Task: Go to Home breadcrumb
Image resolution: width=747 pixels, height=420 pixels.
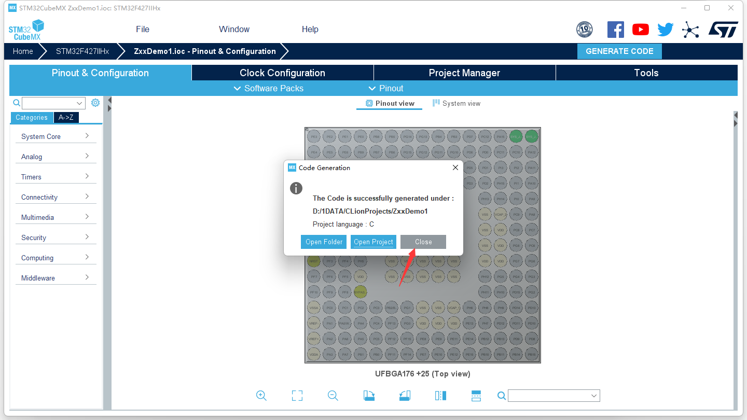Action: [23, 51]
